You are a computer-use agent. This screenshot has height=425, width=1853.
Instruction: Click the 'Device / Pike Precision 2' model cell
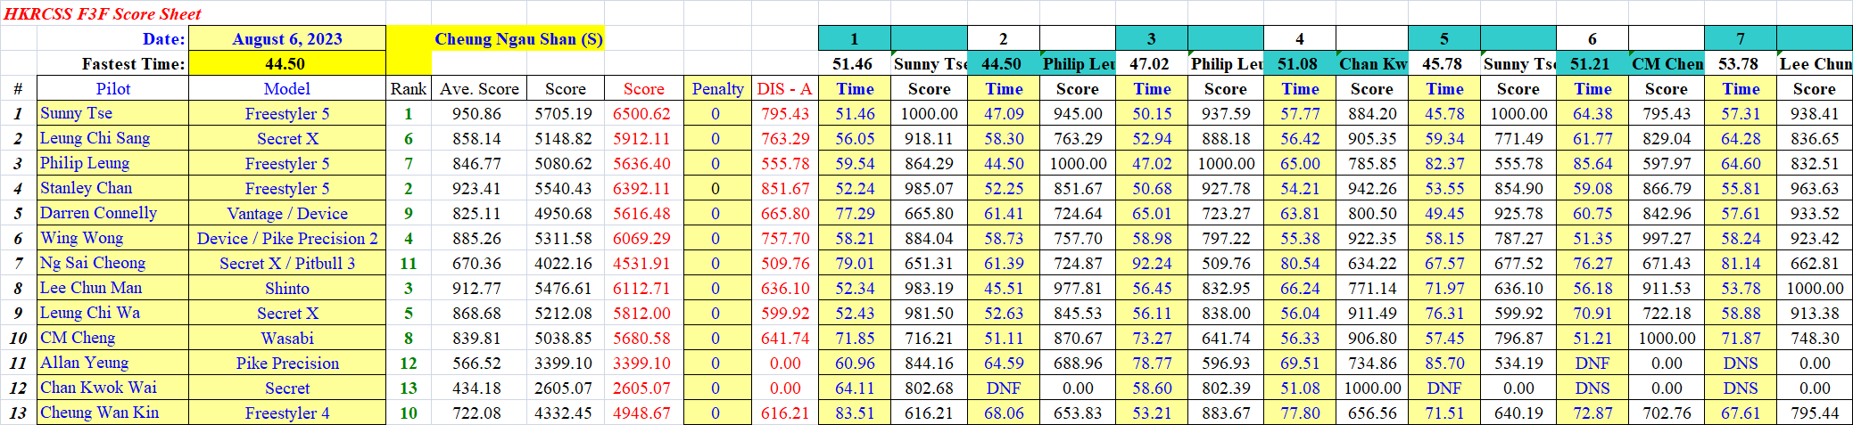[287, 238]
